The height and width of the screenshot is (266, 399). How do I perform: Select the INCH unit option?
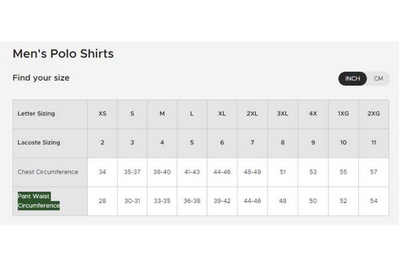coord(352,78)
